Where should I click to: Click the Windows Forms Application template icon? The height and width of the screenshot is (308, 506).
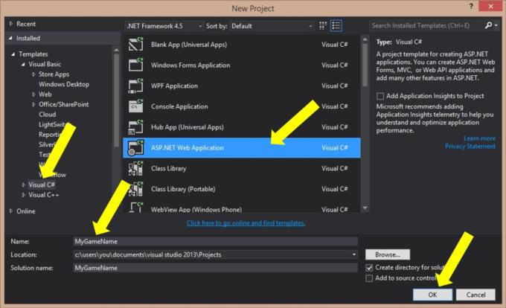click(136, 65)
